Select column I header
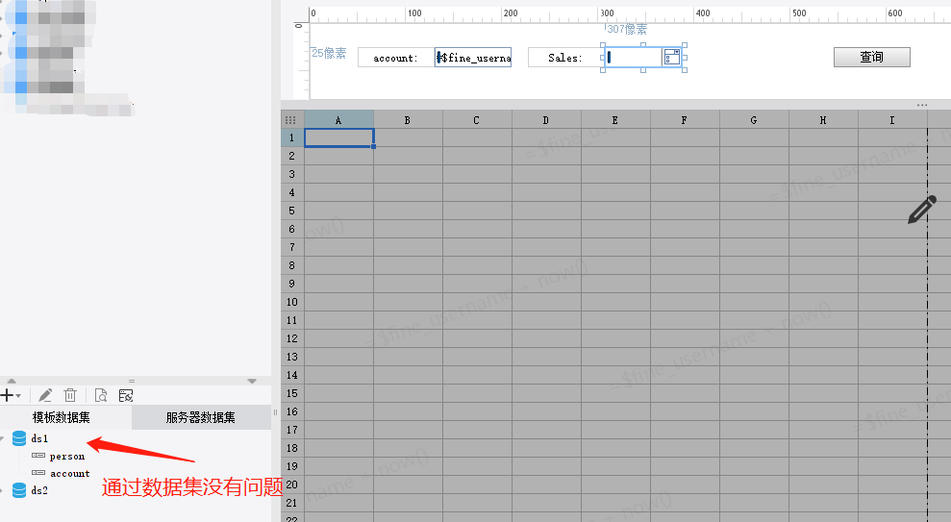This screenshot has width=951, height=522. point(892,120)
